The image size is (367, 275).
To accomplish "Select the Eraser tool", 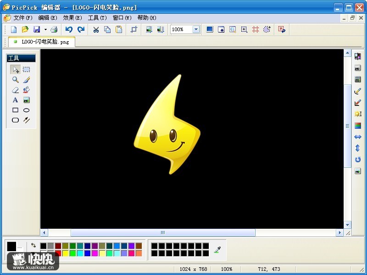I will click(16, 90).
